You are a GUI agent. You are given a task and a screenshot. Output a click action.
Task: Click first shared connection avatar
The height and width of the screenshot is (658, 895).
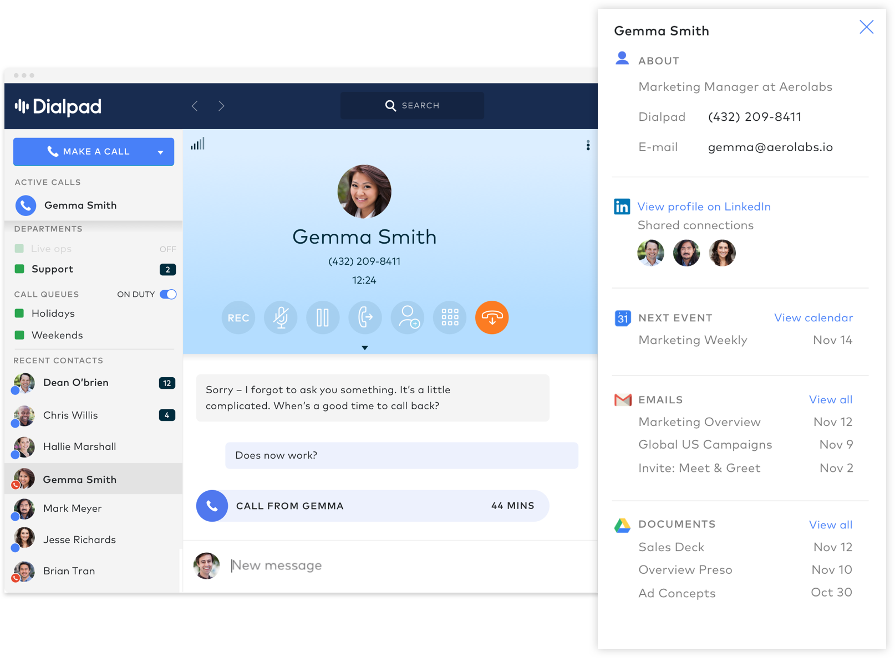click(651, 253)
